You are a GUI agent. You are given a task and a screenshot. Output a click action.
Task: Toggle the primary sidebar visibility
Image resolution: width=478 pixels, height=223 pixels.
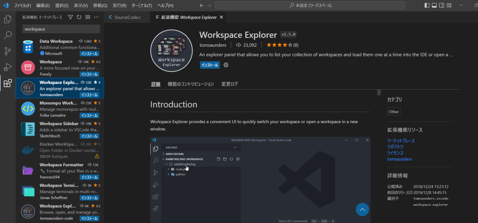point(427,5)
